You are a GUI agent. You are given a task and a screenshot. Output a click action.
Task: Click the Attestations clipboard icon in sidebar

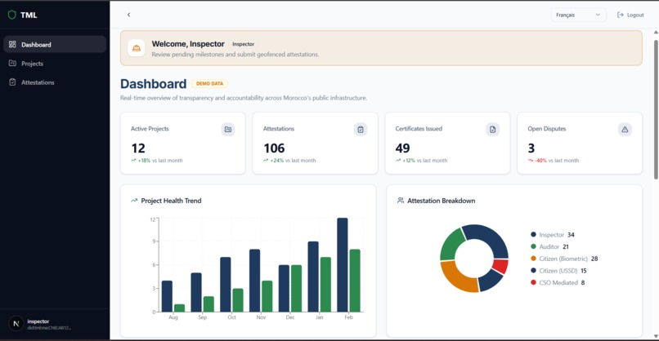(x=12, y=82)
